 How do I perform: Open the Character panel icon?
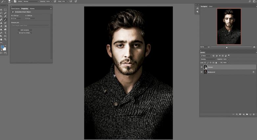[x=197, y=8]
